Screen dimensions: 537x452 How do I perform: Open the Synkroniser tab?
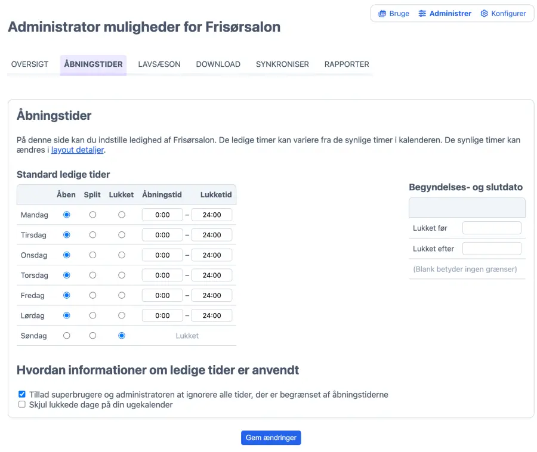[282, 64]
